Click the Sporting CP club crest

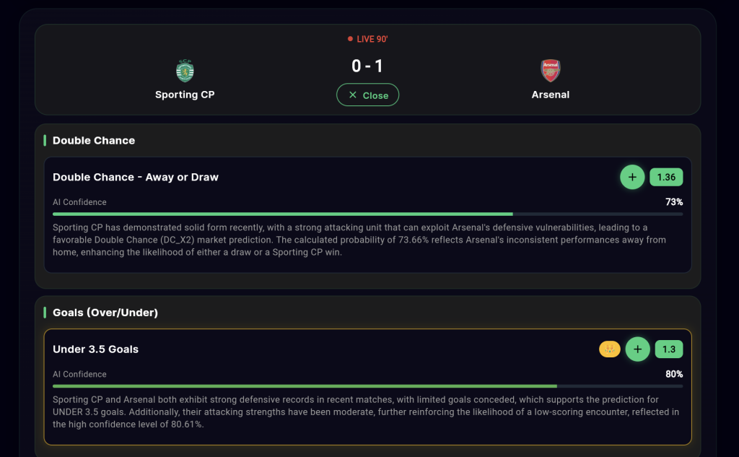pos(185,71)
